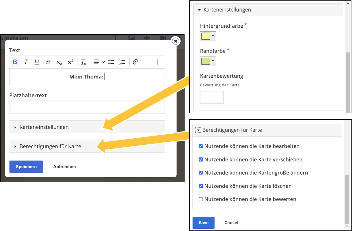Image resolution: width=352 pixels, height=231 pixels.
Task: Open the Hintergrundfarbe color picker
Action: (208, 36)
